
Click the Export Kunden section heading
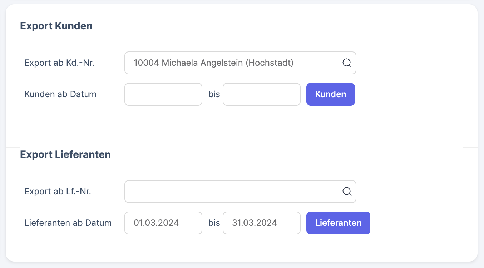56,26
